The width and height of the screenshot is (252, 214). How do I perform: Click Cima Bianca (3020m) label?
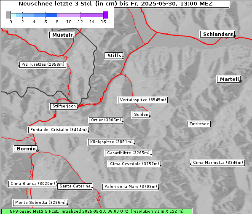(32, 184)
